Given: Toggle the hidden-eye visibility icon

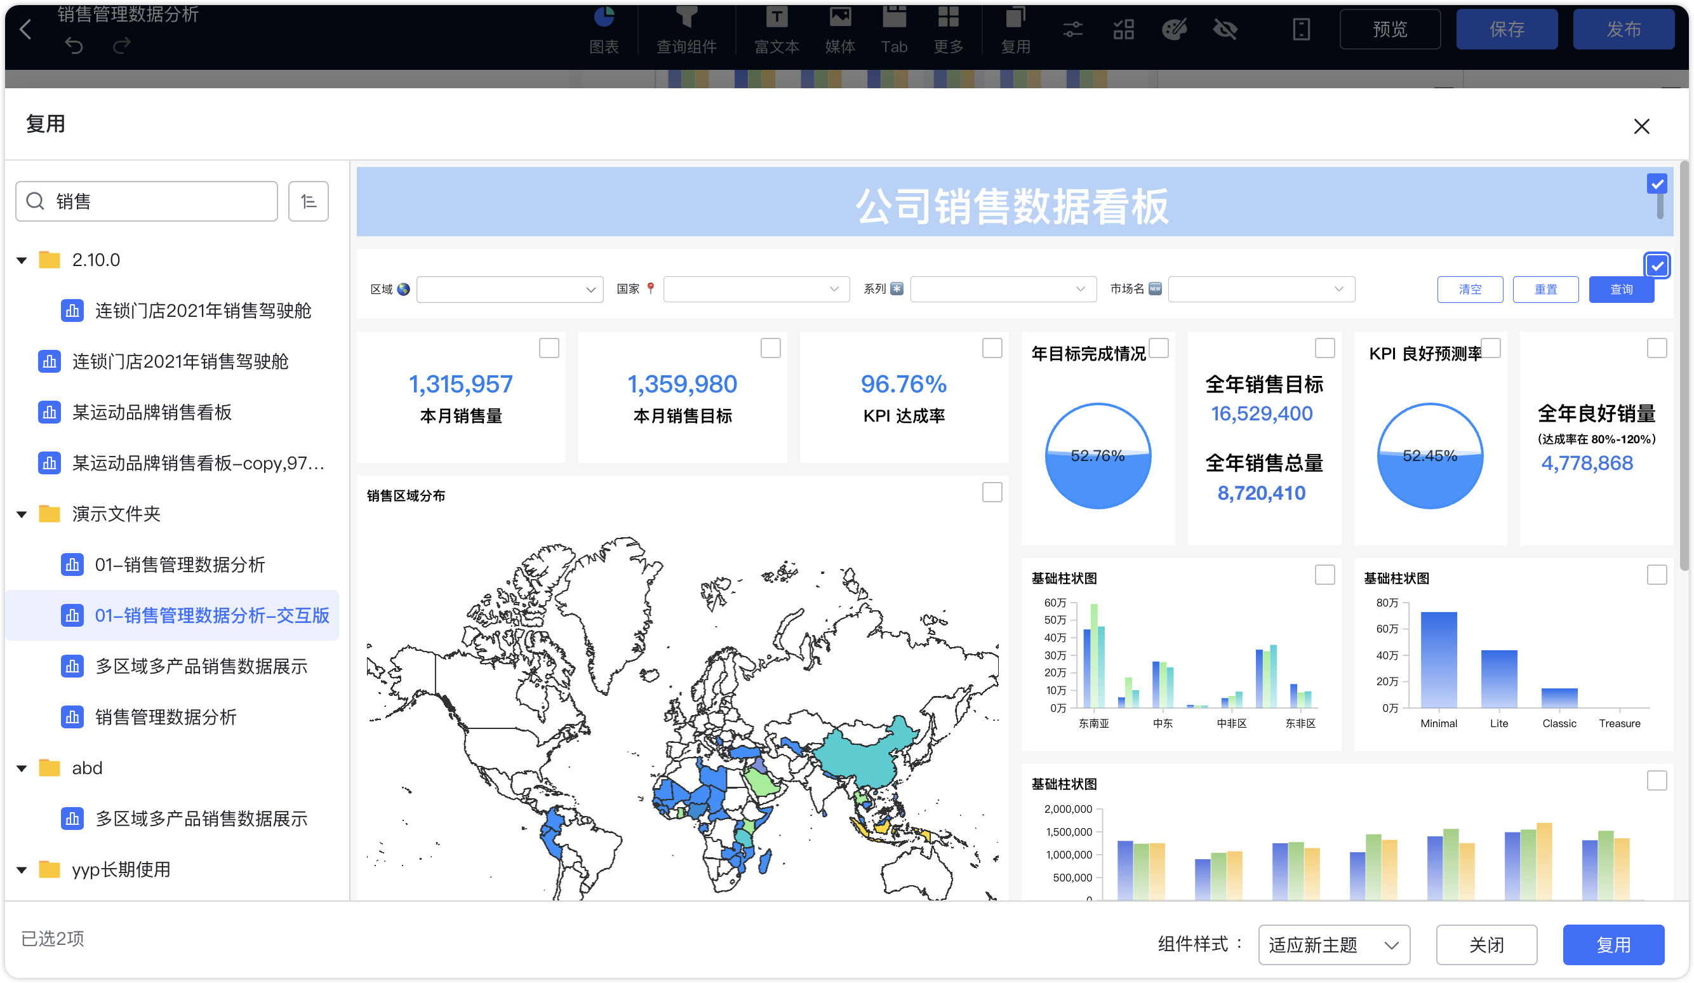Looking at the screenshot, I should [x=1225, y=29].
